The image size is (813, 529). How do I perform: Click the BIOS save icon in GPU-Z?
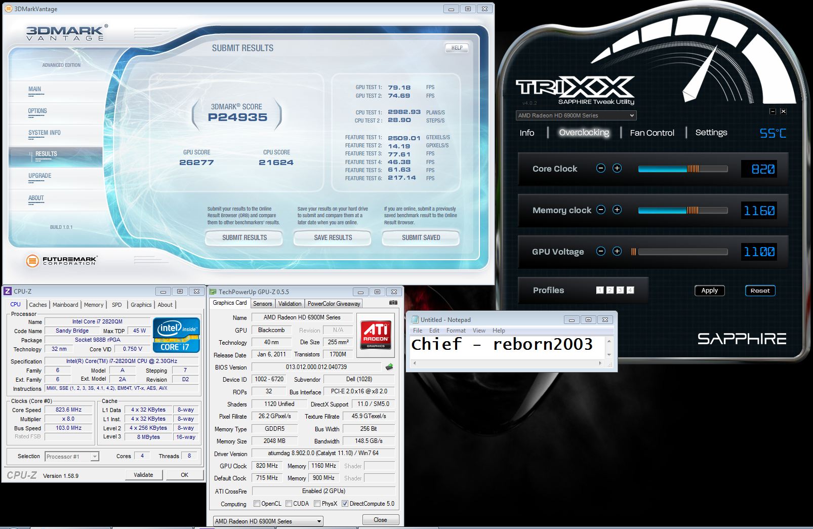(x=389, y=367)
